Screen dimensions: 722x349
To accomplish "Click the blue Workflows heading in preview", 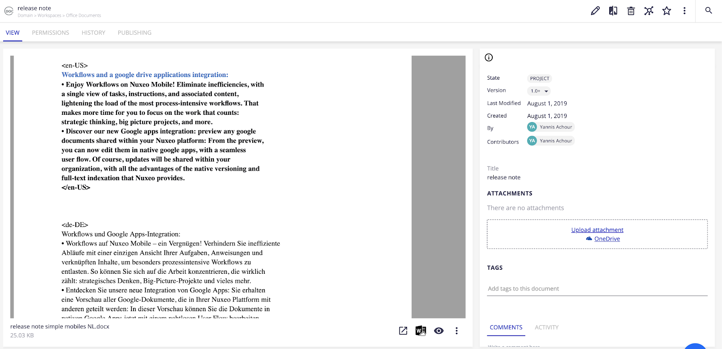I will 145,75.
